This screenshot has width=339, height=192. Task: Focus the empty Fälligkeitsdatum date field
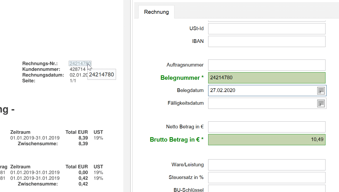[262, 103]
